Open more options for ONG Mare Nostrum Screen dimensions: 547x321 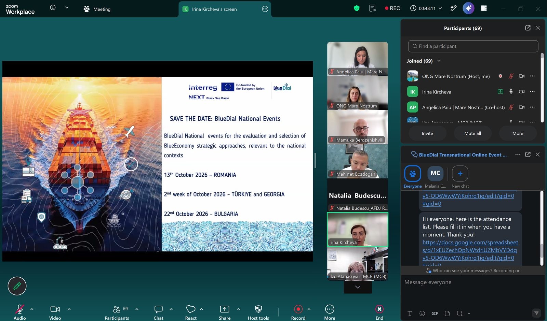click(x=532, y=76)
